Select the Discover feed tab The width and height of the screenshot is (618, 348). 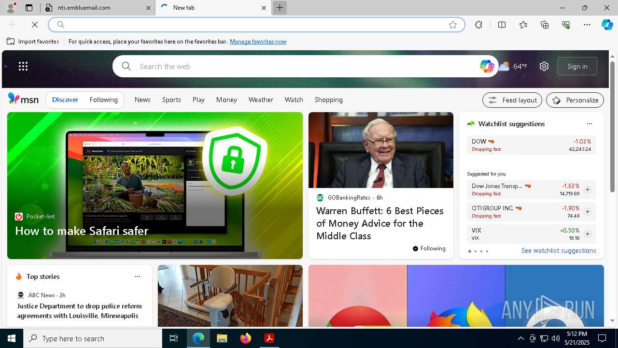tap(65, 100)
